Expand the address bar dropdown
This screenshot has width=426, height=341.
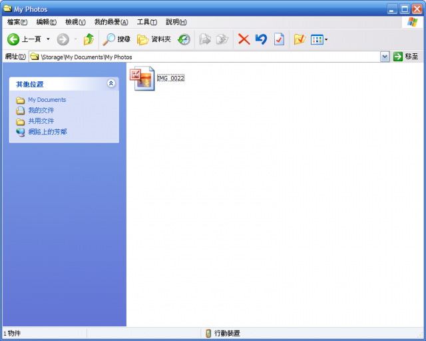385,57
